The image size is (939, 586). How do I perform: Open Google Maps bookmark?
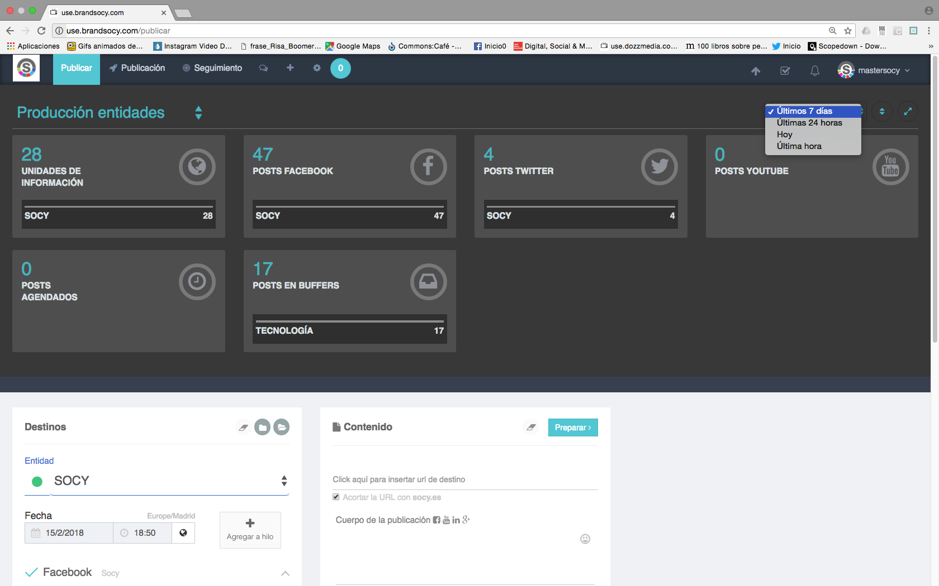353,46
